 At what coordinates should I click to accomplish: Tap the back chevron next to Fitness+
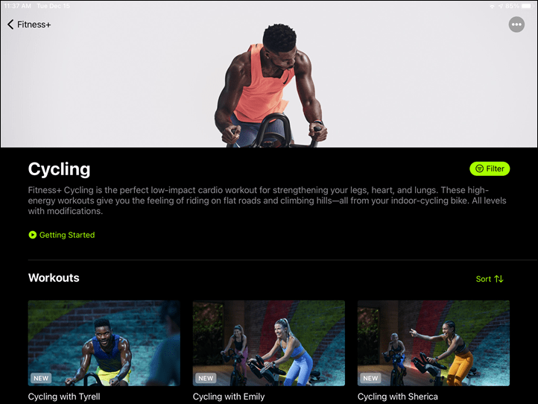10,25
